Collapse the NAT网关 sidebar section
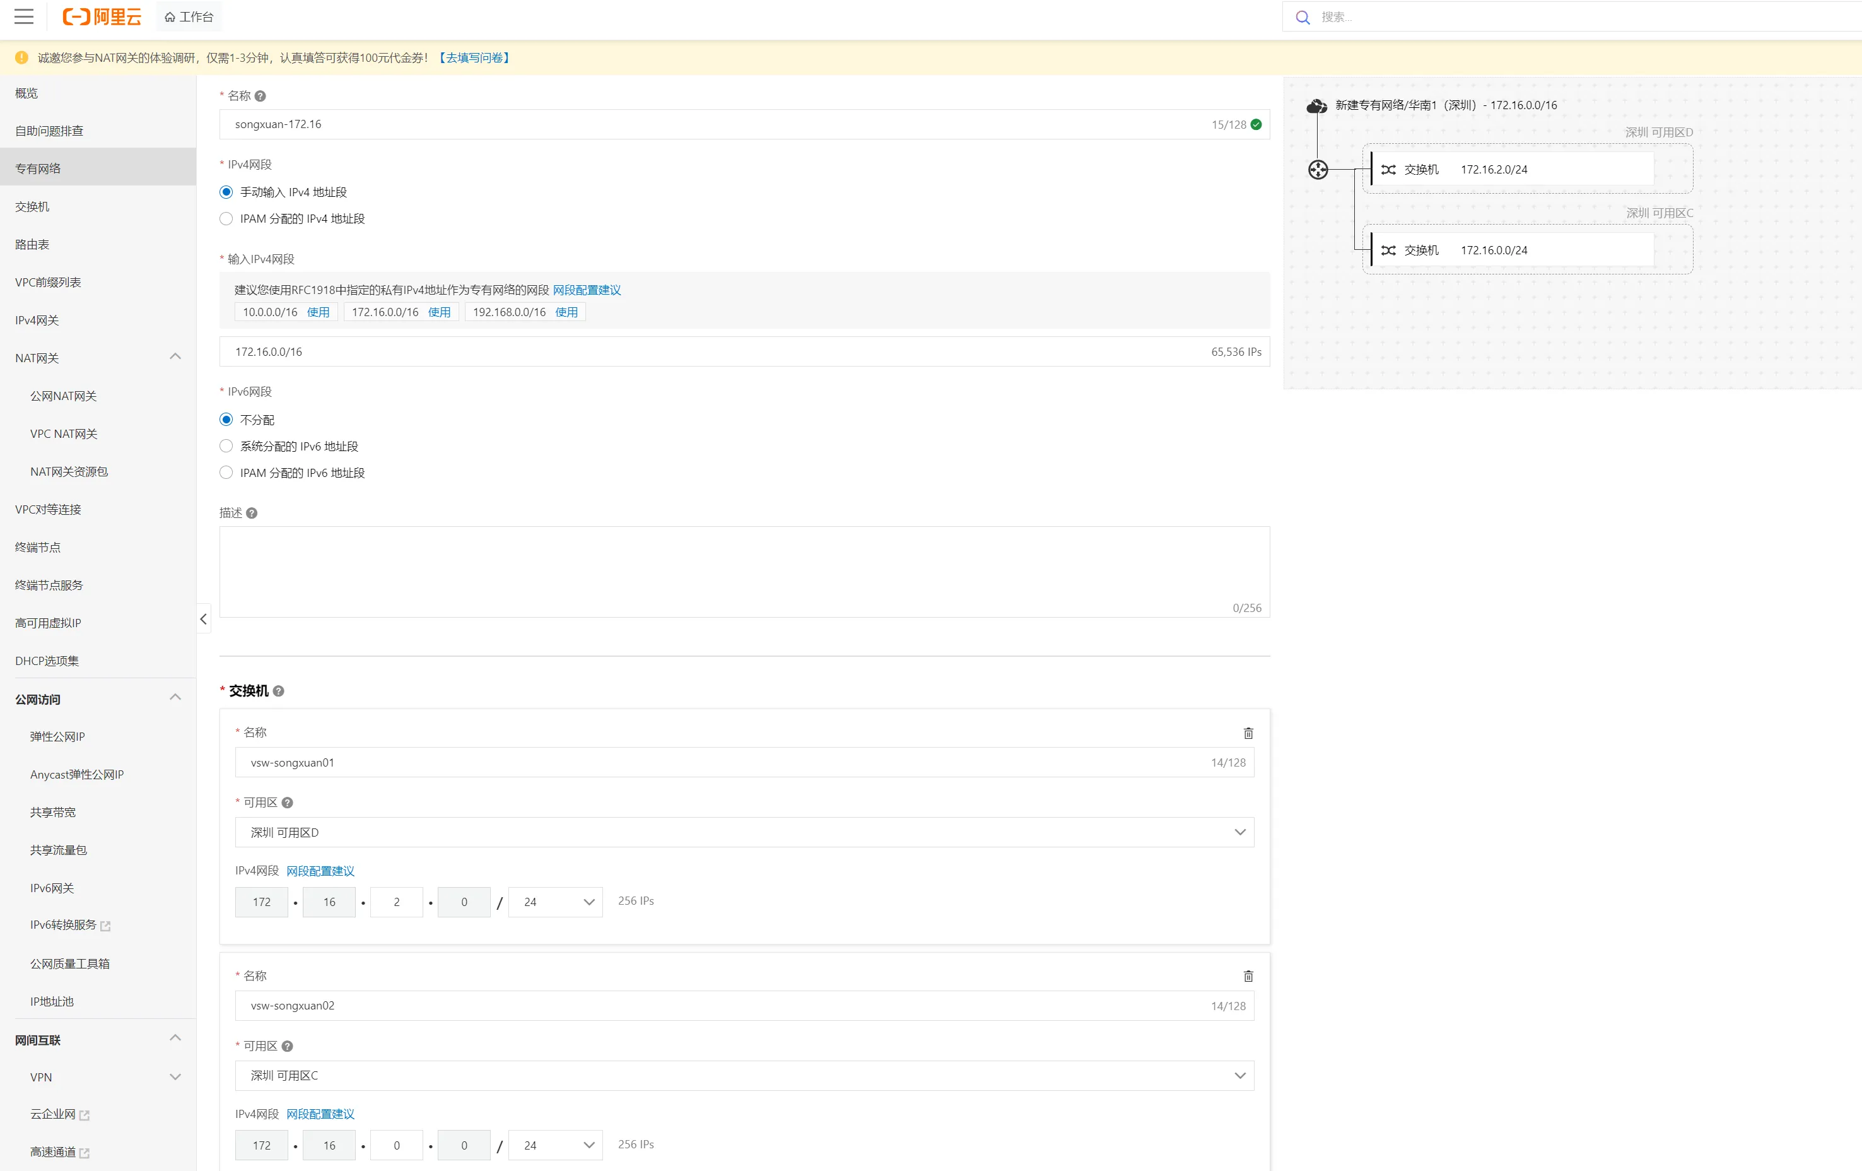The height and width of the screenshot is (1171, 1862). click(175, 356)
